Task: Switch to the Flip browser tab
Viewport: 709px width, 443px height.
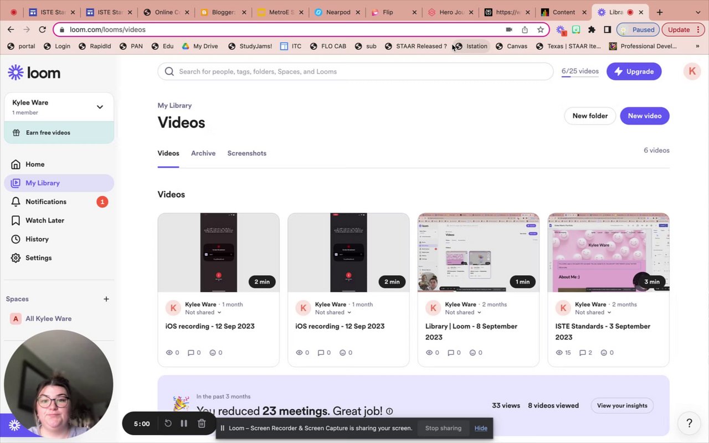Action: coord(394,12)
